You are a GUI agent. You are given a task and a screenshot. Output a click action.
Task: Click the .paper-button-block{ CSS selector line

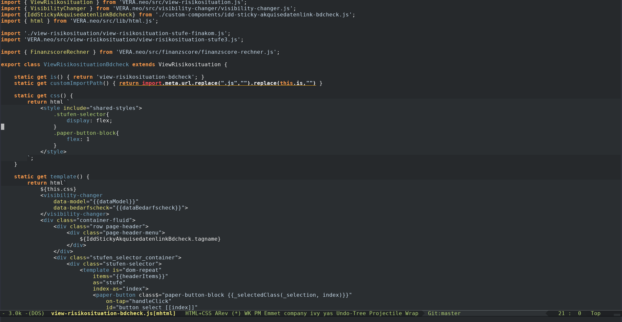[86, 133]
